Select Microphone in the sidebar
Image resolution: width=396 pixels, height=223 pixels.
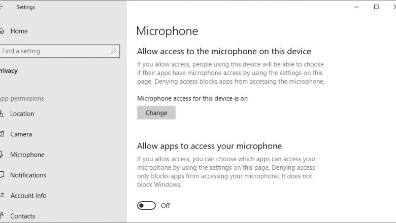click(x=27, y=155)
